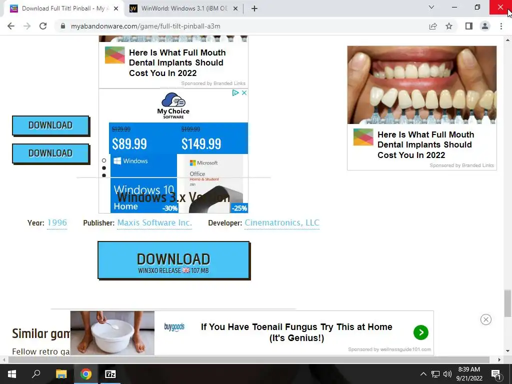Click the dental implants teeth image on right
Viewport: 512px width, 384px height.
coord(422,85)
